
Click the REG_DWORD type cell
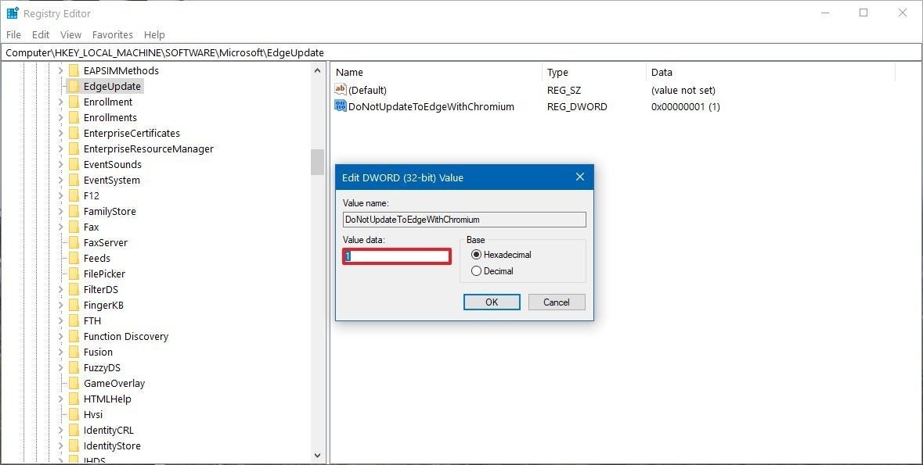tap(577, 106)
